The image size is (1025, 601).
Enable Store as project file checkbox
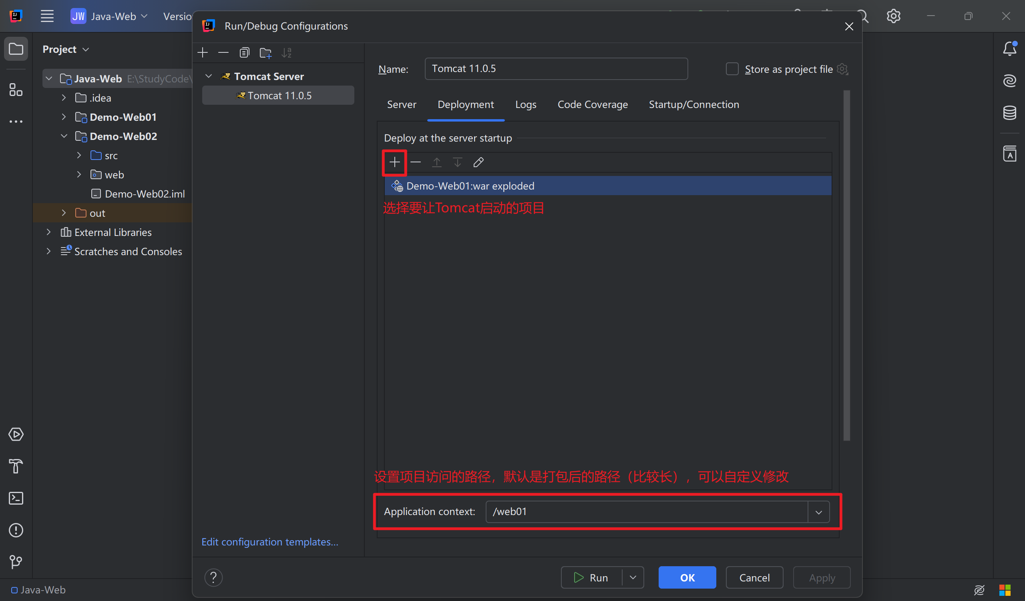click(x=732, y=69)
